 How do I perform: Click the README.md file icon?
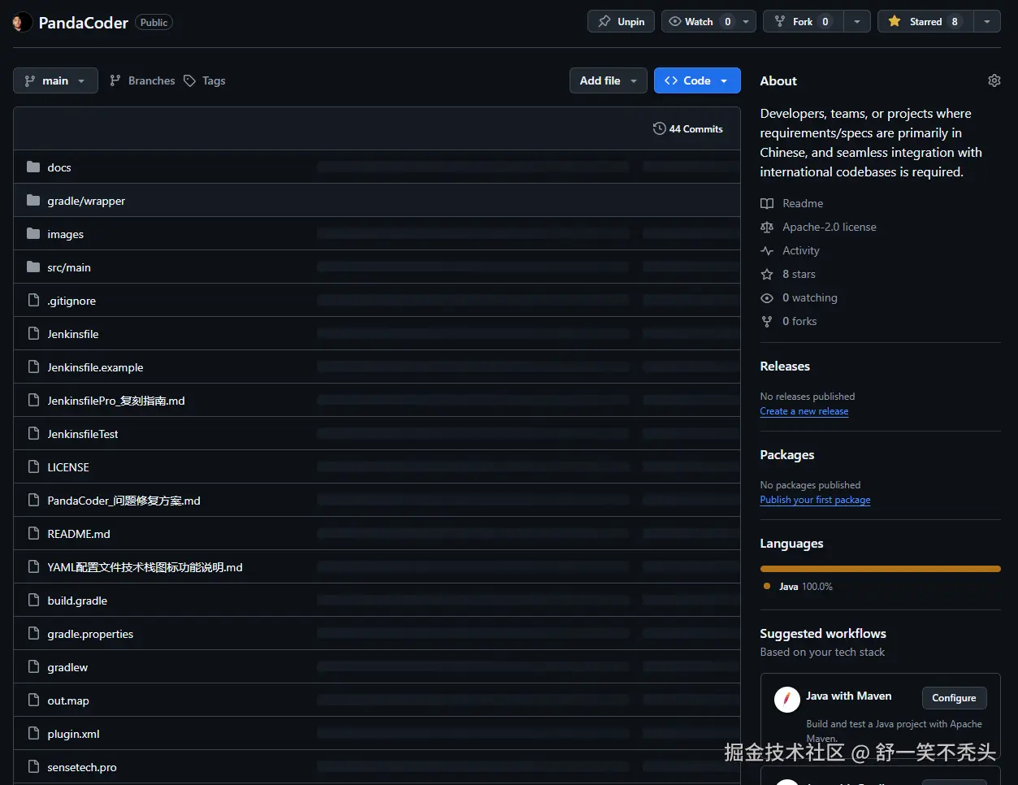33,534
